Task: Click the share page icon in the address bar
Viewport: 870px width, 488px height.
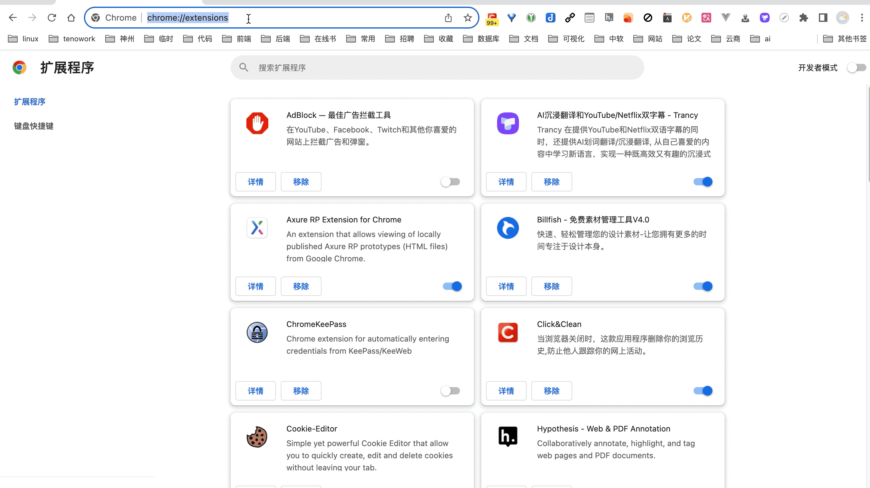Action: point(448,18)
